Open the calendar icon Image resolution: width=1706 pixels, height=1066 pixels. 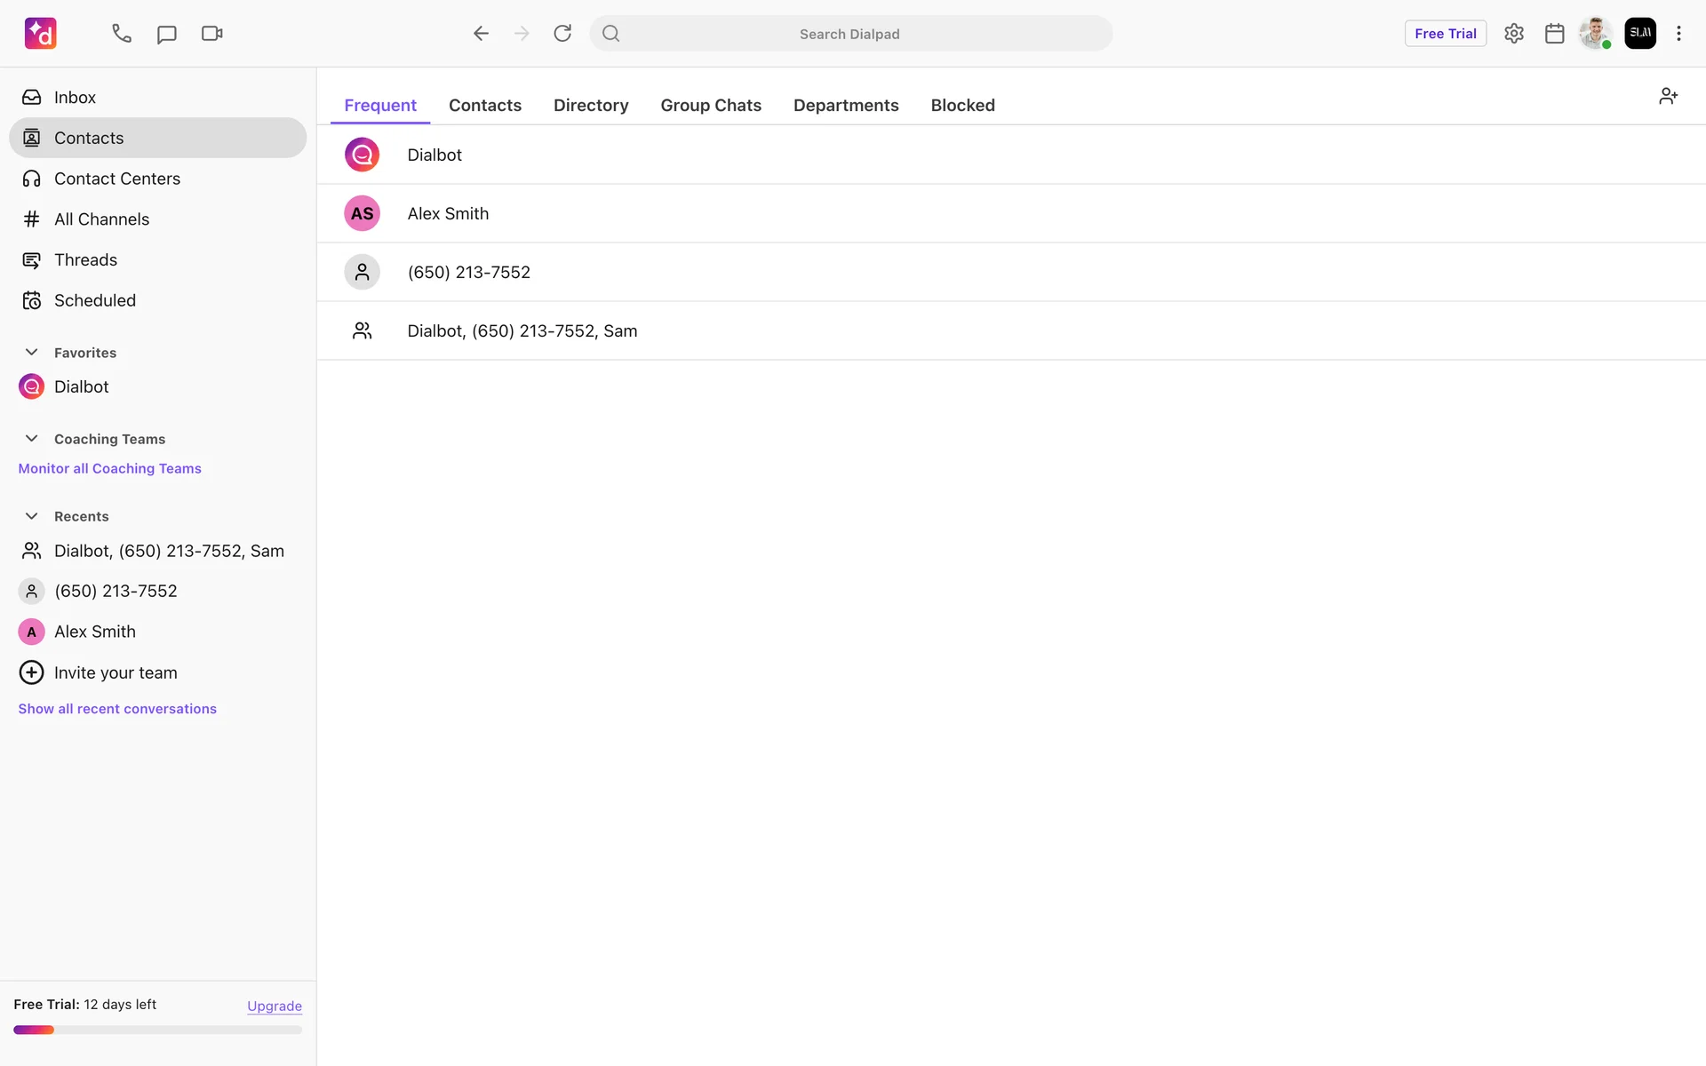point(1554,34)
